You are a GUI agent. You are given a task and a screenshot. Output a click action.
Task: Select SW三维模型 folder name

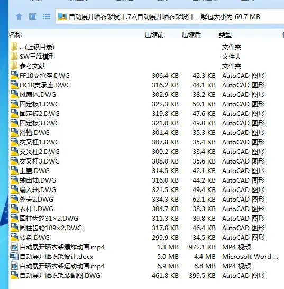(37, 57)
